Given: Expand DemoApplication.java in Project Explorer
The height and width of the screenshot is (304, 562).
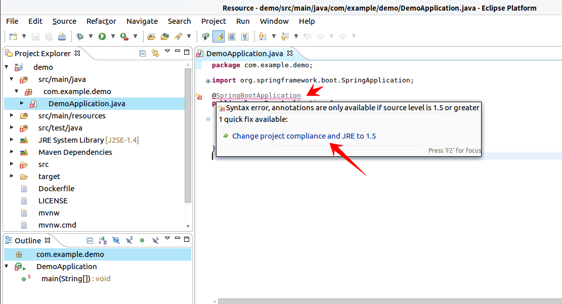Looking at the screenshot, I should (22, 103).
